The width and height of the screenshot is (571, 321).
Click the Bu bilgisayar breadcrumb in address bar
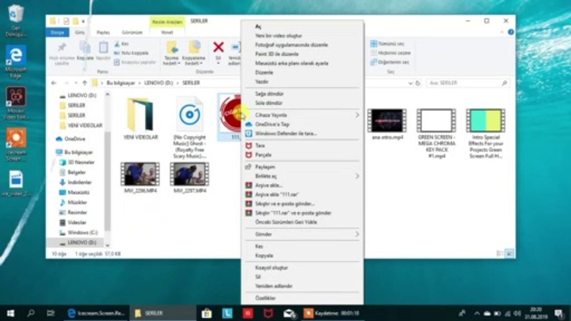click(120, 83)
